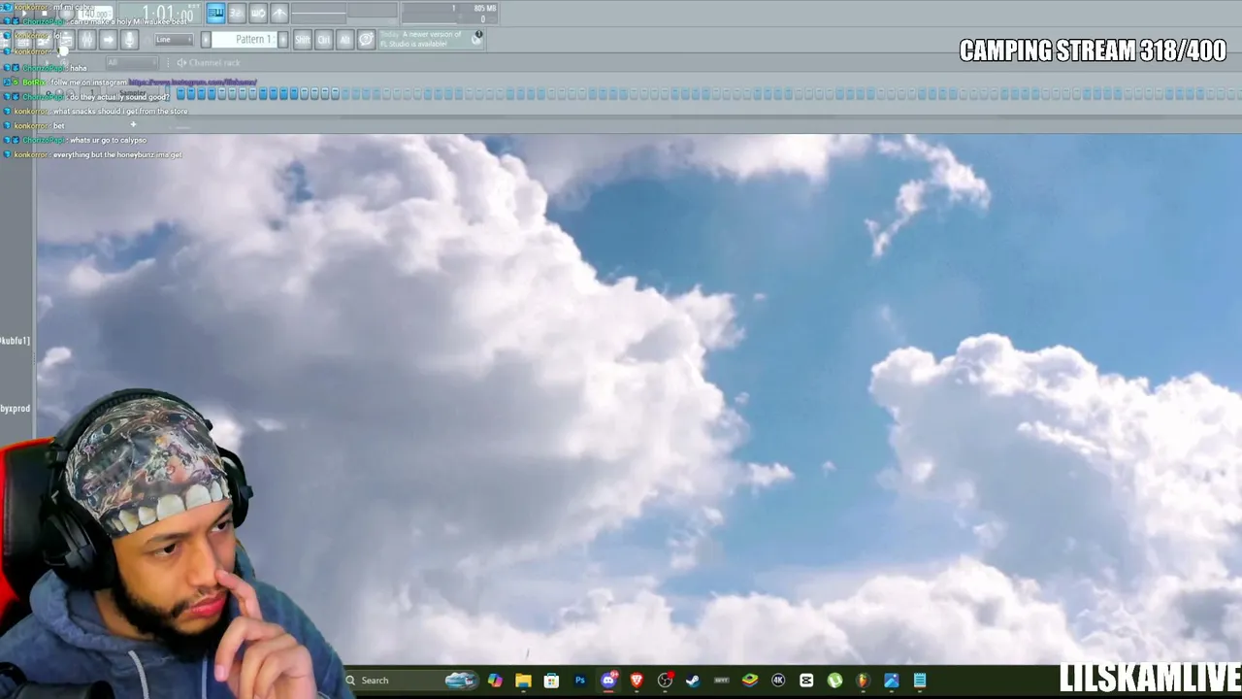Toggle the 3-2-1 countdown before recording icon
The height and width of the screenshot is (699, 1242).
(237, 13)
